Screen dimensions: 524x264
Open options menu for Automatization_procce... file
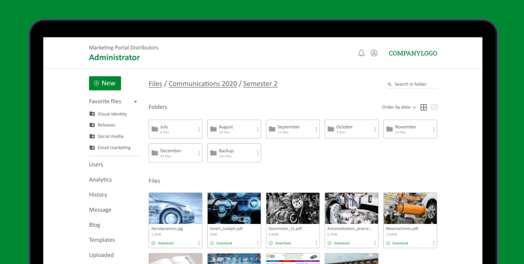(375, 243)
